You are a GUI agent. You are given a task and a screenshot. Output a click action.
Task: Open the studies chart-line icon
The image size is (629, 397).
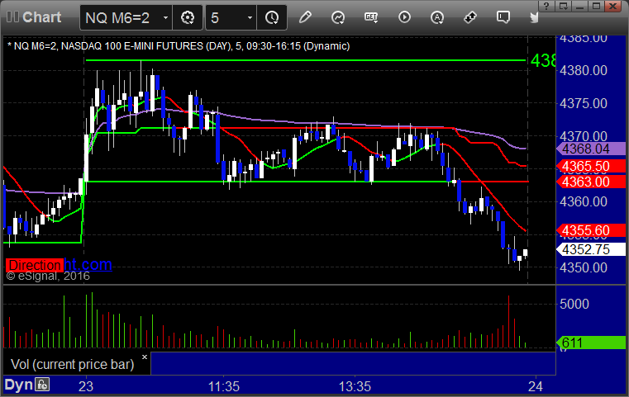tap(338, 17)
